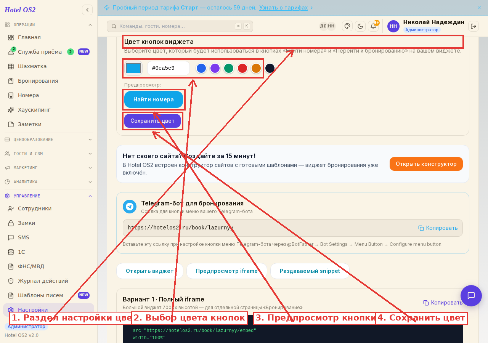Toggle dark mode with the moon icon

(x=360, y=26)
